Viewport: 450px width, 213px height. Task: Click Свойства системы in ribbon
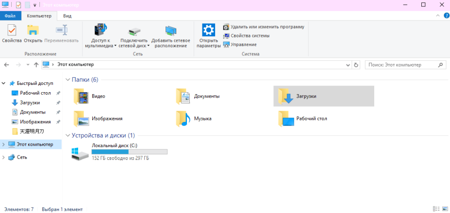coord(247,36)
